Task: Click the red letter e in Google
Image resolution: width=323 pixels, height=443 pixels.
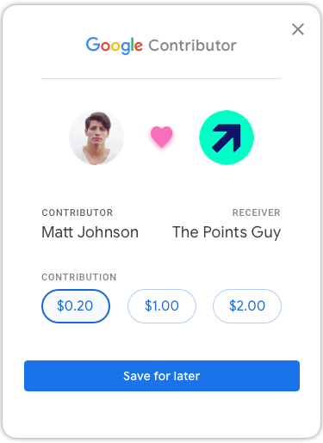Action: pyautogui.click(x=139, y=46)
